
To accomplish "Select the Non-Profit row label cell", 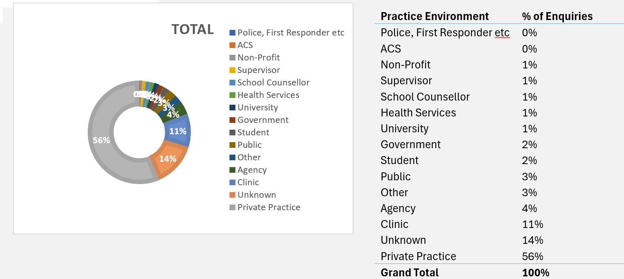I will coord(406,65).
